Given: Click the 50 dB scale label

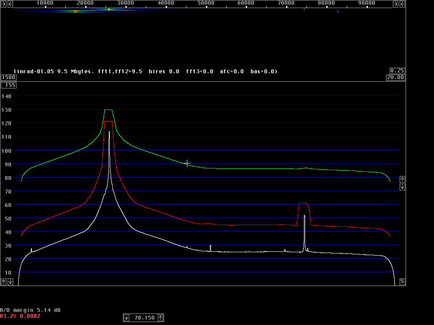Looking at the screenshot, I should click(x=8, y=218).
